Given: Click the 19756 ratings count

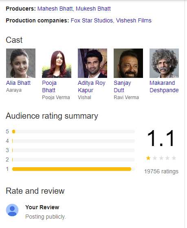Looking at the screenshot, I should point(161,171).
